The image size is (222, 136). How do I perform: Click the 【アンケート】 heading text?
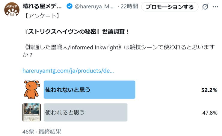coord(40,16)
